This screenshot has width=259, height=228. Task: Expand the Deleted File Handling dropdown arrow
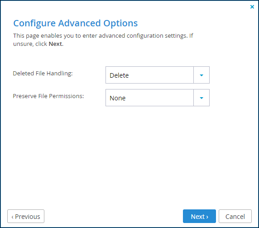pyautogui.click(x=201, y=75)
